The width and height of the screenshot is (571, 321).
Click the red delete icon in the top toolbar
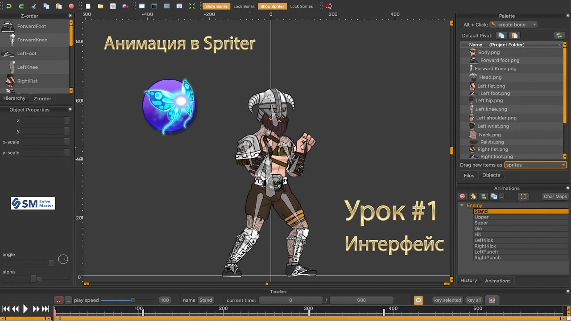pos(71,6)
